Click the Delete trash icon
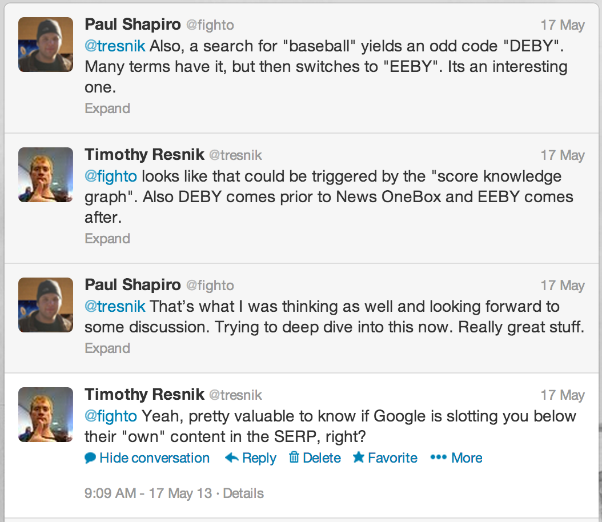Screen dimensions: 602x522 tap(294, 458)
